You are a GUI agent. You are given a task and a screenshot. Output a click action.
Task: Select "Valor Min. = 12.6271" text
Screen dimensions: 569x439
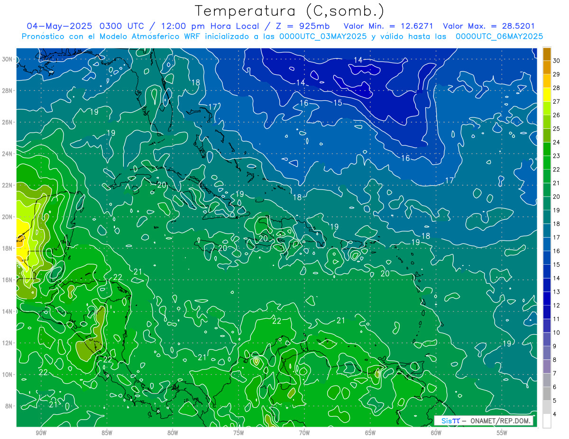coord(388,26)
